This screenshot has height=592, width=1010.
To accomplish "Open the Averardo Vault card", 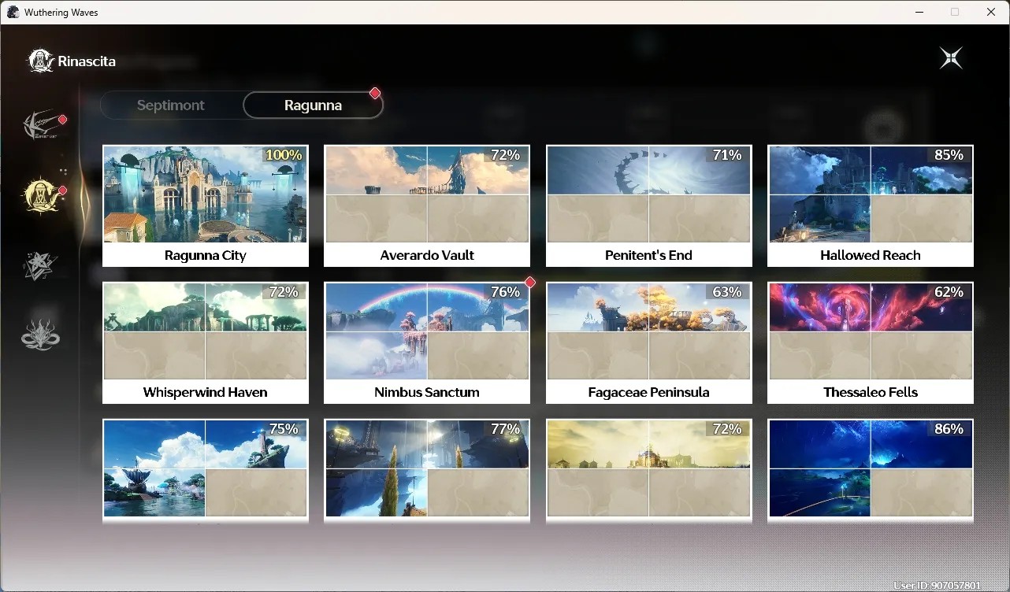I will point(427,205).
